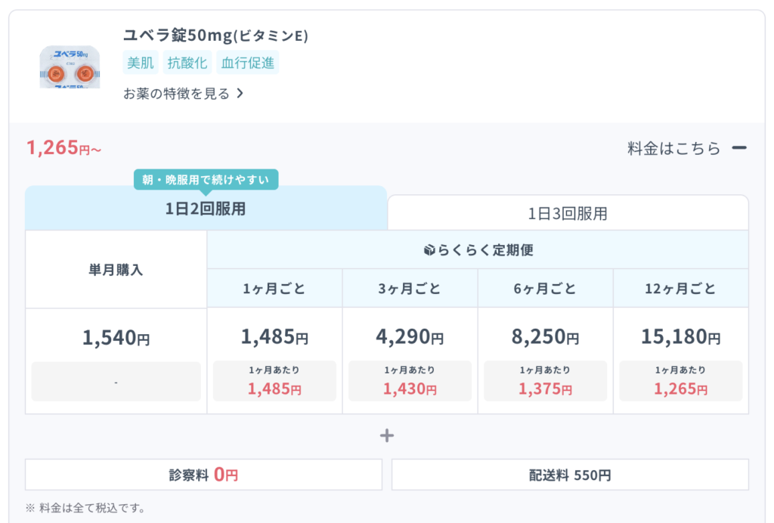Image resolution: width=774 pixels, height=523 pixels.
Task: Click the 血行促進 tag
Action: (248, 63)
